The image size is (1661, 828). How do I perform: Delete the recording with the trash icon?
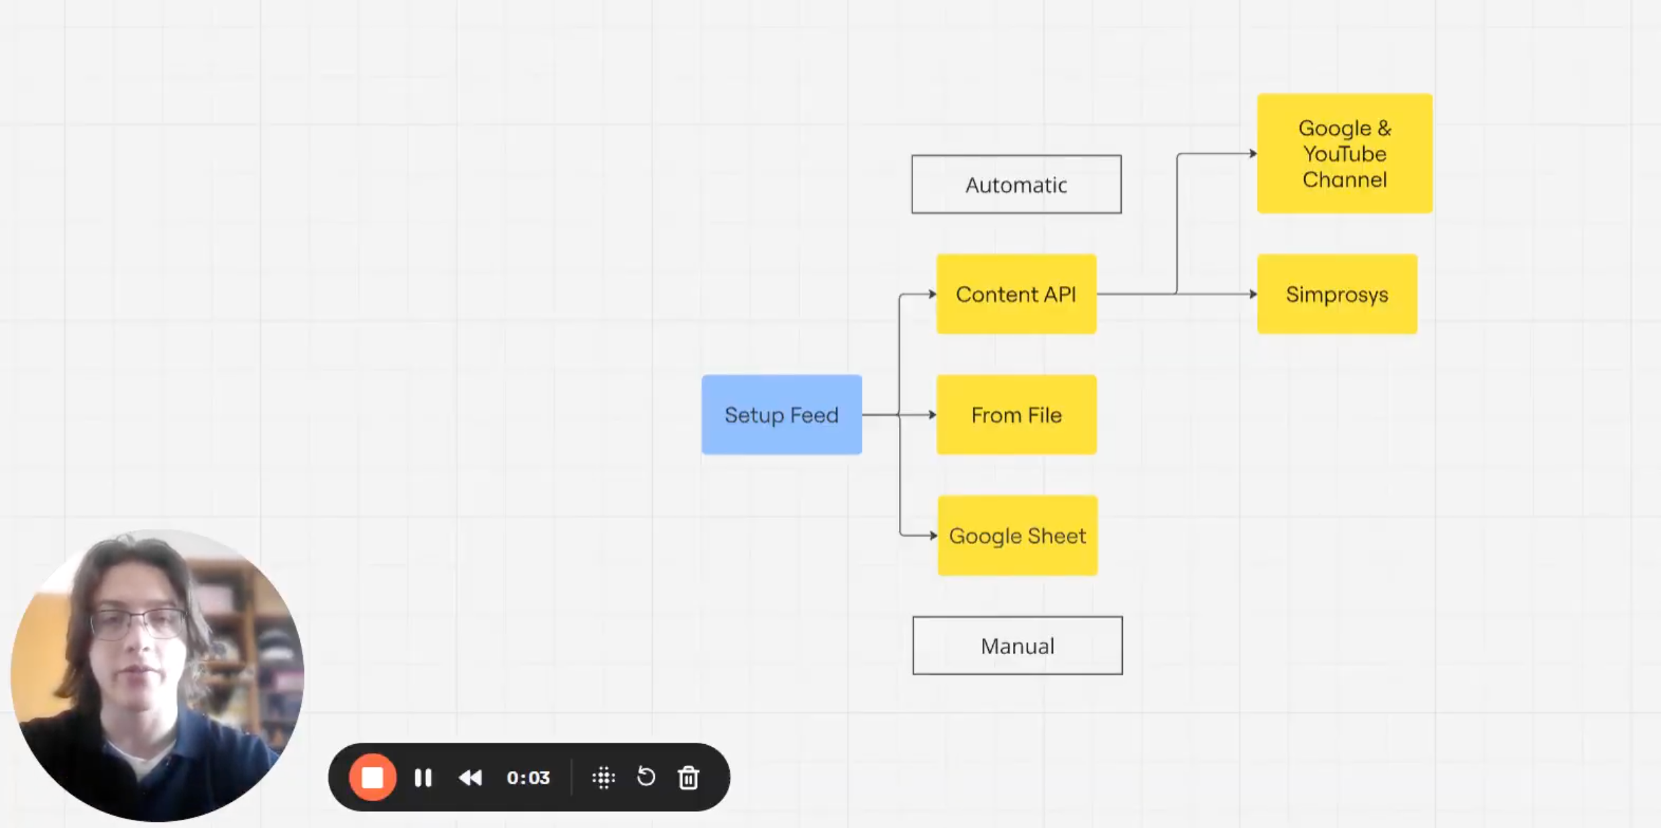[x=688, y=778]
